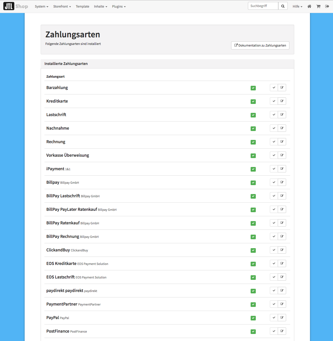Click the Suchbegriff search field
Image resolution: width=333 pixels, height=341 pixels.
click(x=263, y=6)
